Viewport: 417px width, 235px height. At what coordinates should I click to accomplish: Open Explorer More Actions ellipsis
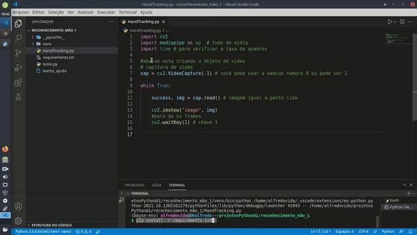[x=111, y=22]
